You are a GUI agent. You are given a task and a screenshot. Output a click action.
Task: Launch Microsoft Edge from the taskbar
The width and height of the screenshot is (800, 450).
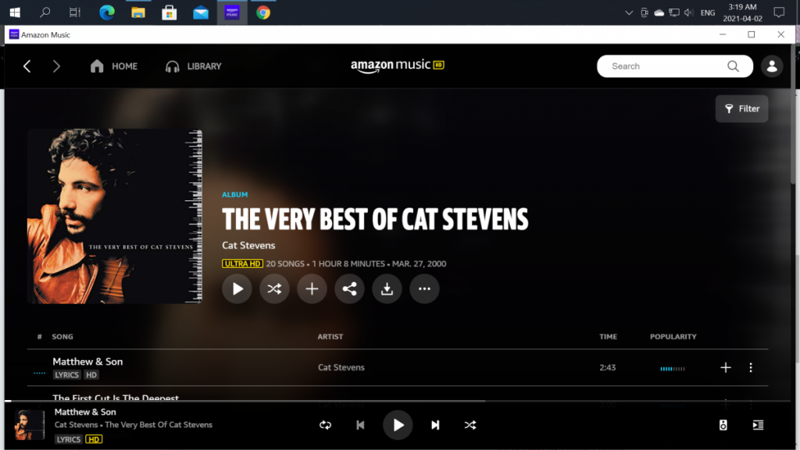click(106, 12)
